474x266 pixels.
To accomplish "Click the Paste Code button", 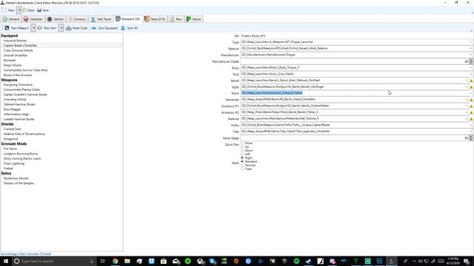I will click(x=76, y=28).
